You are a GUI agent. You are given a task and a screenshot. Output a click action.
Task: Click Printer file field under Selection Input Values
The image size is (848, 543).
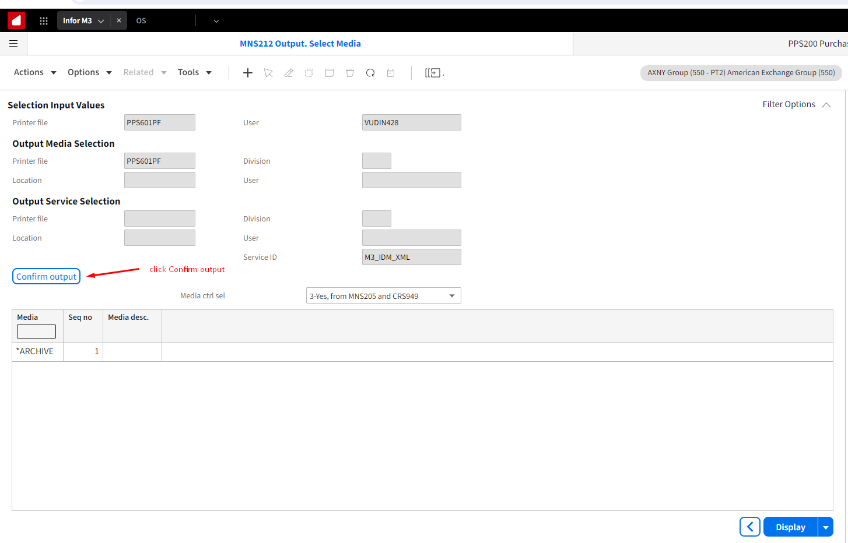click(160, 122)
